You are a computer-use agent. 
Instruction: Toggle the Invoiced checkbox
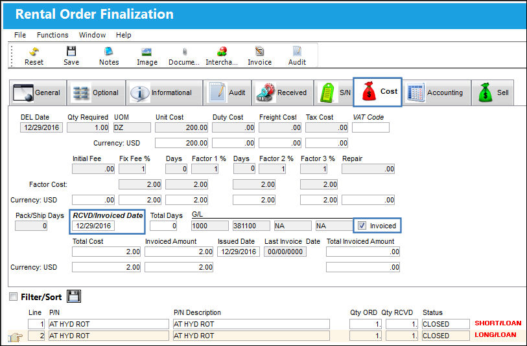click(362, 226)
